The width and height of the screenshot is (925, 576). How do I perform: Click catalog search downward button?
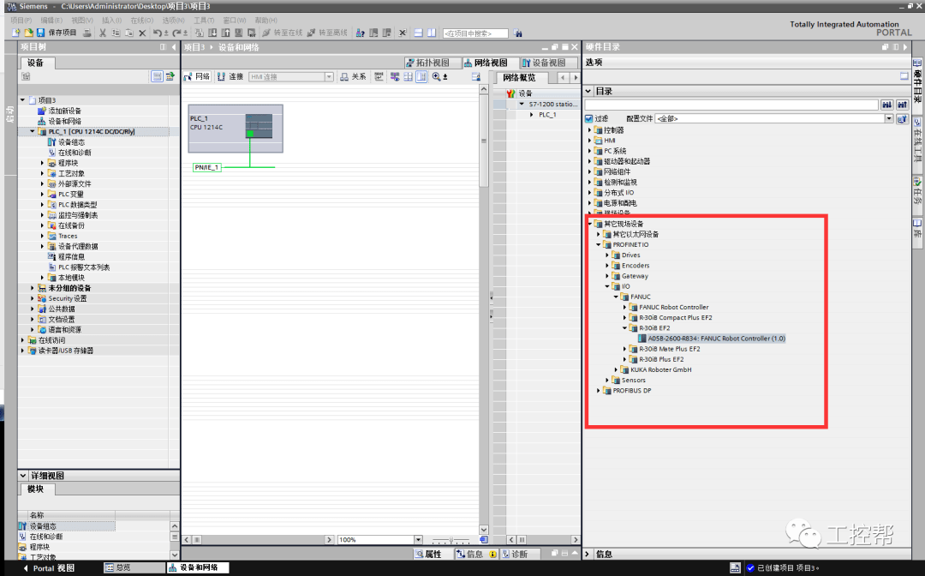pos(886,105)
